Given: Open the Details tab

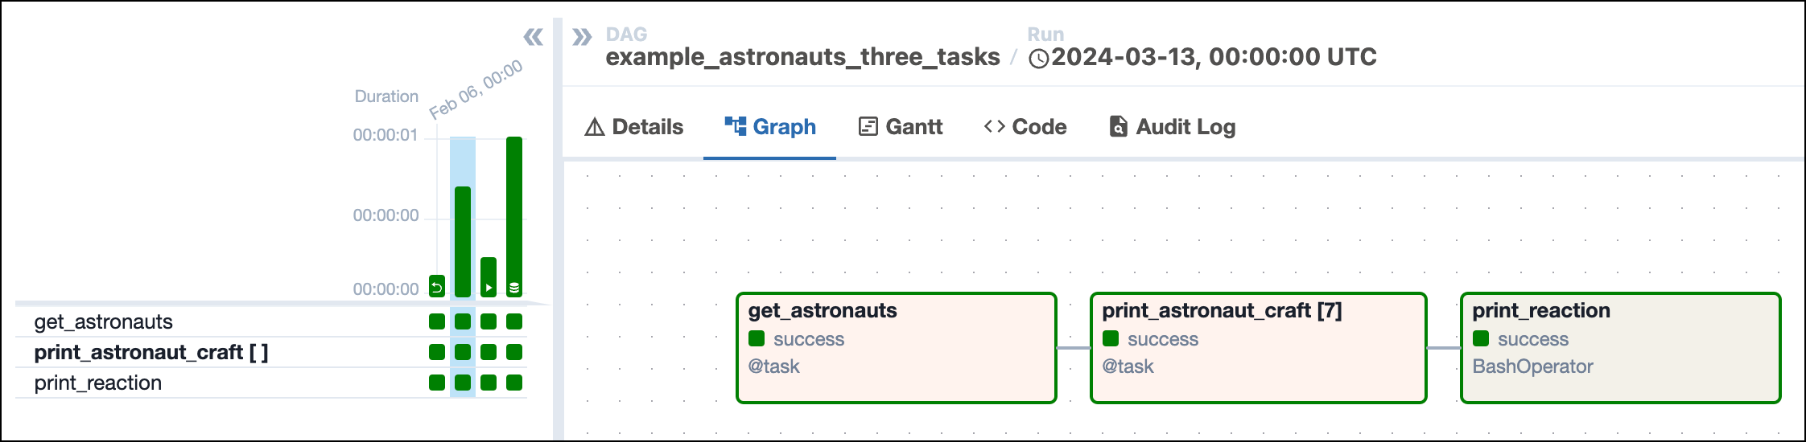Looking at the screenshot, I should [634, 127].
